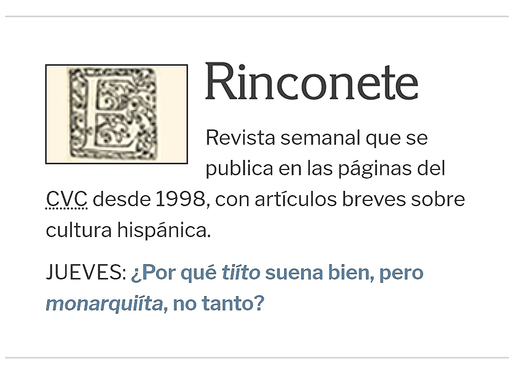Select the "no tanto?" link ending
The height and width of the screenshot is (377, 514).
coord(218,304)
